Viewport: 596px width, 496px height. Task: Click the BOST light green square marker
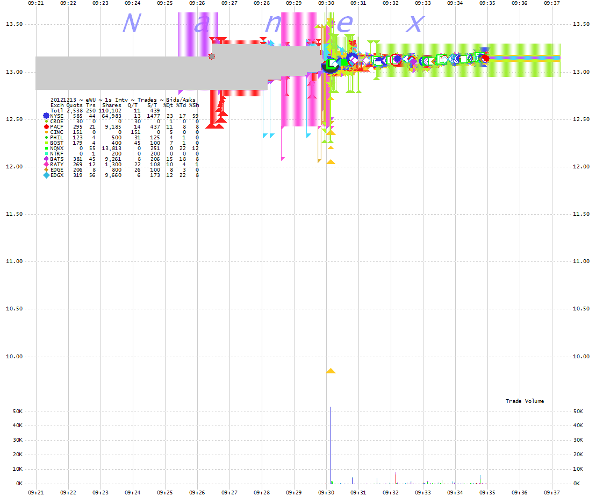pos(46,143)
